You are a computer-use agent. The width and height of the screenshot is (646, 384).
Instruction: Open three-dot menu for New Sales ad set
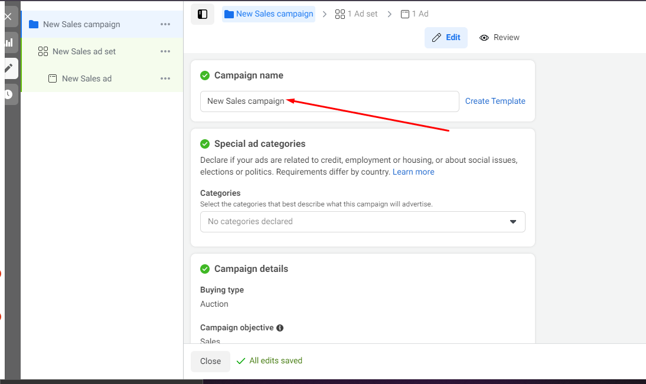[x=165, y=51]
